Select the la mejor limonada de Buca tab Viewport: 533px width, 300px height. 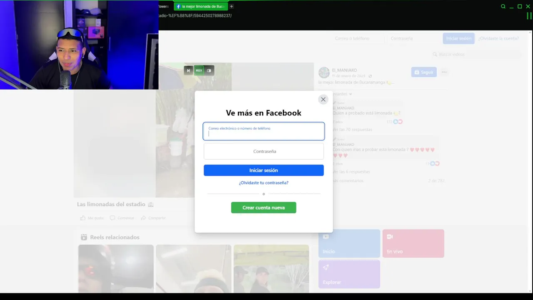(201, 6)
